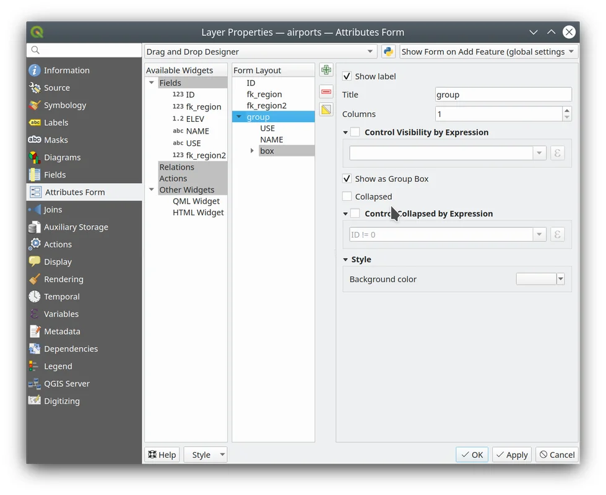Screen dimensions: 606x495
Task: Open the Drag and Drop Designer dropdown
Action: tap(261, 52)
